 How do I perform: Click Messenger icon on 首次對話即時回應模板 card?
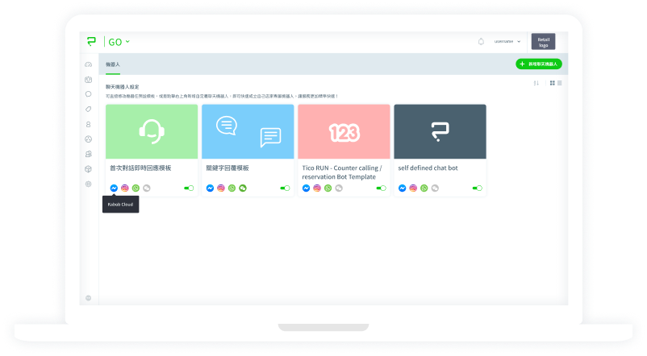click(x=114, y=188)
